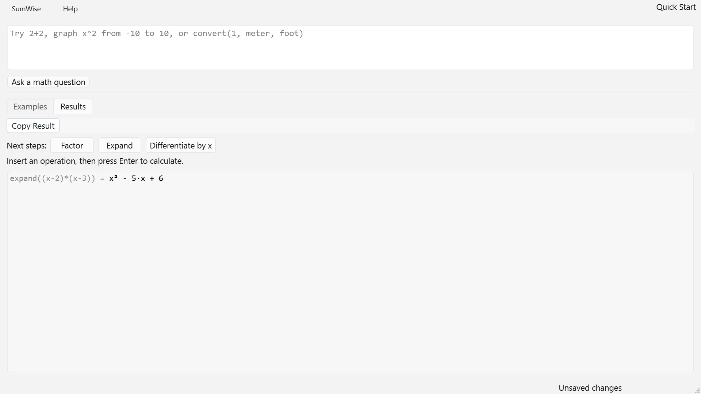
Task: Choose Differentiate by x
Action: pyautogui.click(x=181, y=146)
